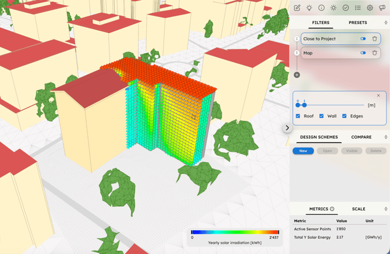Open the edit pencil tool
Viewport: 390px width, 254px height.
(297, 8)
